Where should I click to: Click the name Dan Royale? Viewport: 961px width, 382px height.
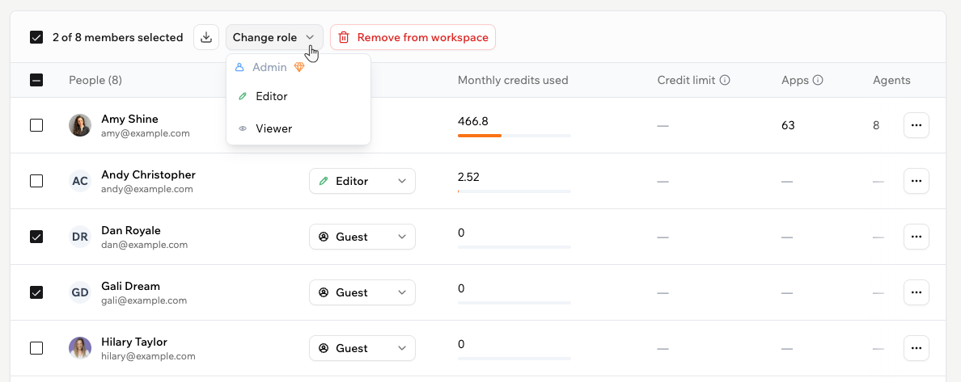[x=131, y=230]
